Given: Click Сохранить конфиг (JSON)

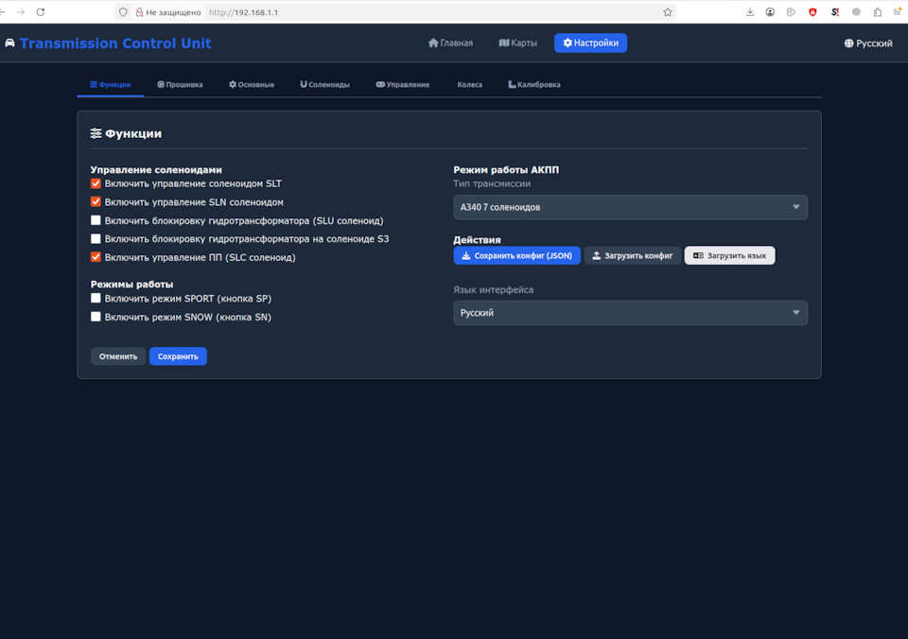Looking at the screenshot, I should [x=516, y=255].
